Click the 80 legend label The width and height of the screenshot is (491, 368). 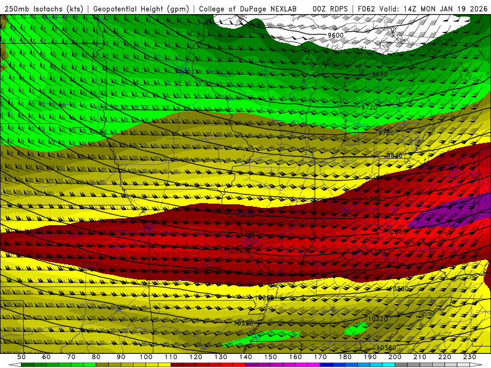click(x=96, y=357)
